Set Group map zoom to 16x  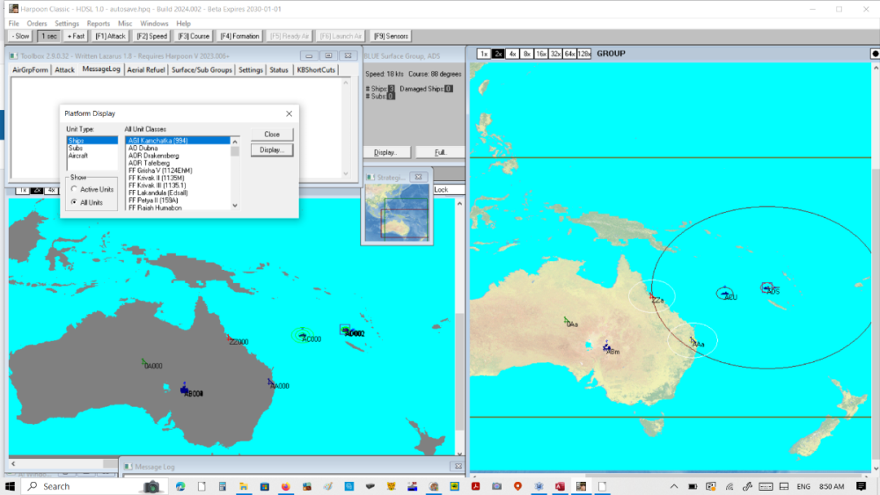pos(541,54)
